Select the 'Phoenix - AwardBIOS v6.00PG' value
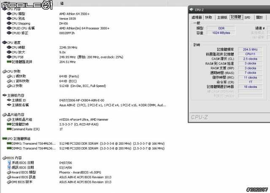Image resolution: width=270 pixels, height=193 pixels. point(80,172)
